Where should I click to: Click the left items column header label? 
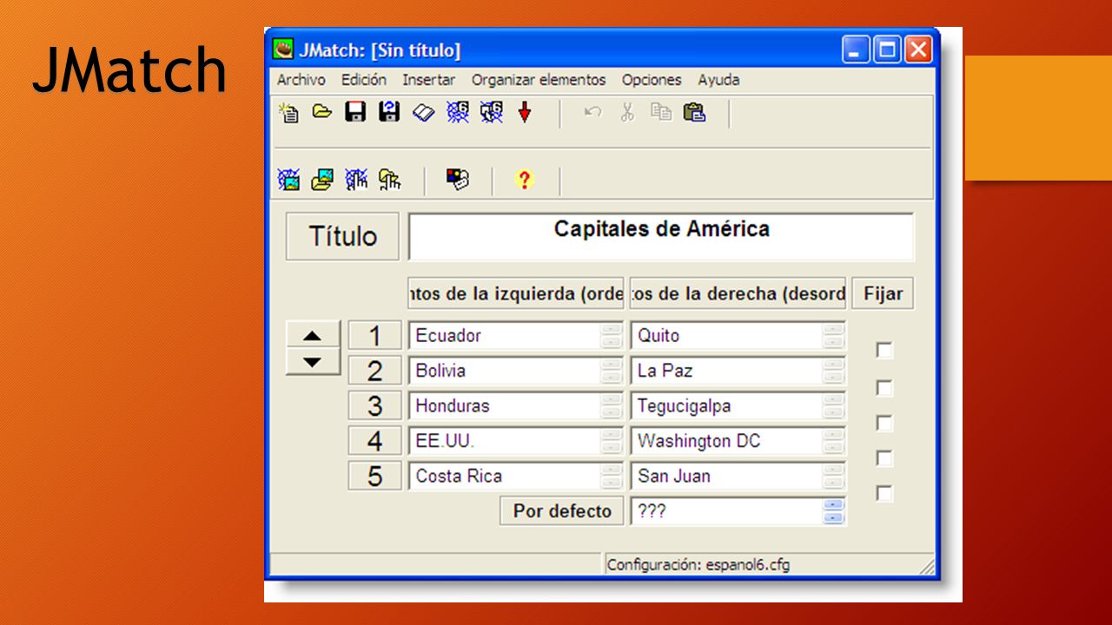point(516,293)
